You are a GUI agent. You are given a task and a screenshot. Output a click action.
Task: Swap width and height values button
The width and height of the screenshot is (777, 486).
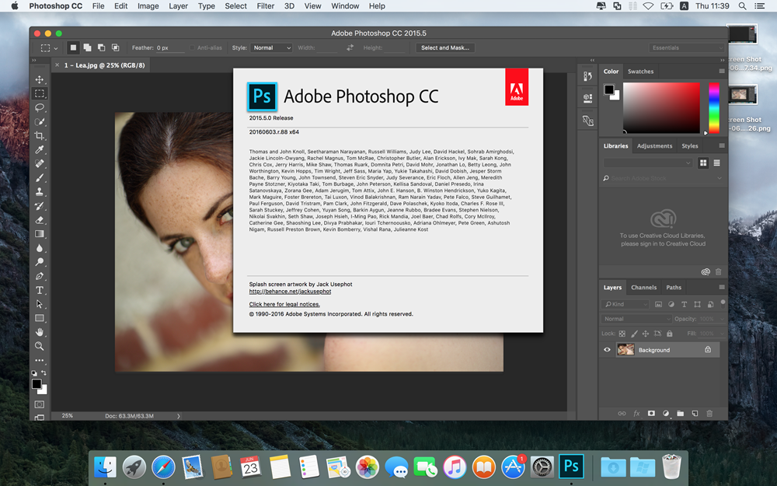[350, 47]
